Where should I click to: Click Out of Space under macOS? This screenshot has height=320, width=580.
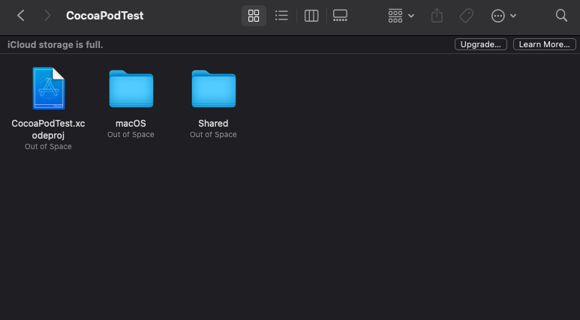131,134
